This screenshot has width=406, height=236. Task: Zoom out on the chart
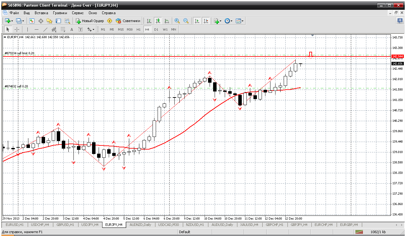click(x=186, y=21)
